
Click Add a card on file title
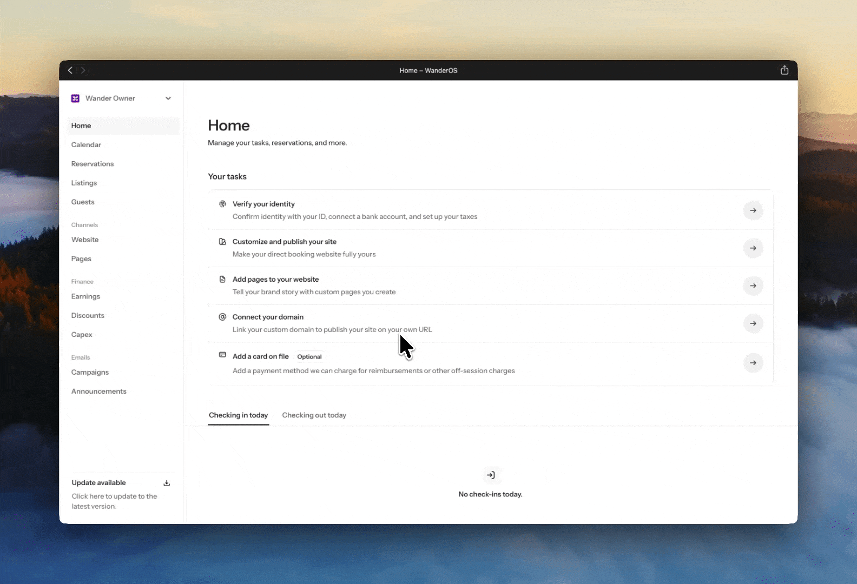point(261,356)
